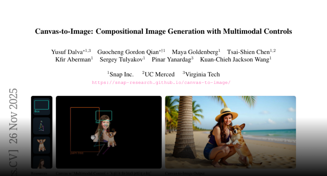Click the generated beach output image
Viewport: 327px width, 176px height.
click(230, 132)
